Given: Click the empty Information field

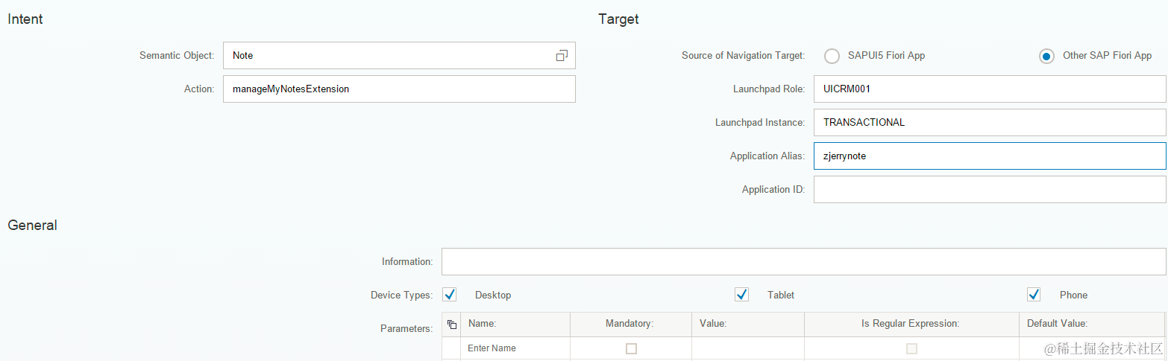Looking at the screenshot, I should point(804,262).
